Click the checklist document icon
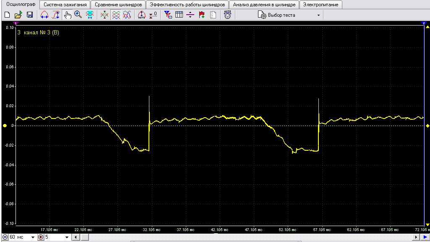This screenshot has height=242, width=430. pyautogui.click(x=213, y=15)
